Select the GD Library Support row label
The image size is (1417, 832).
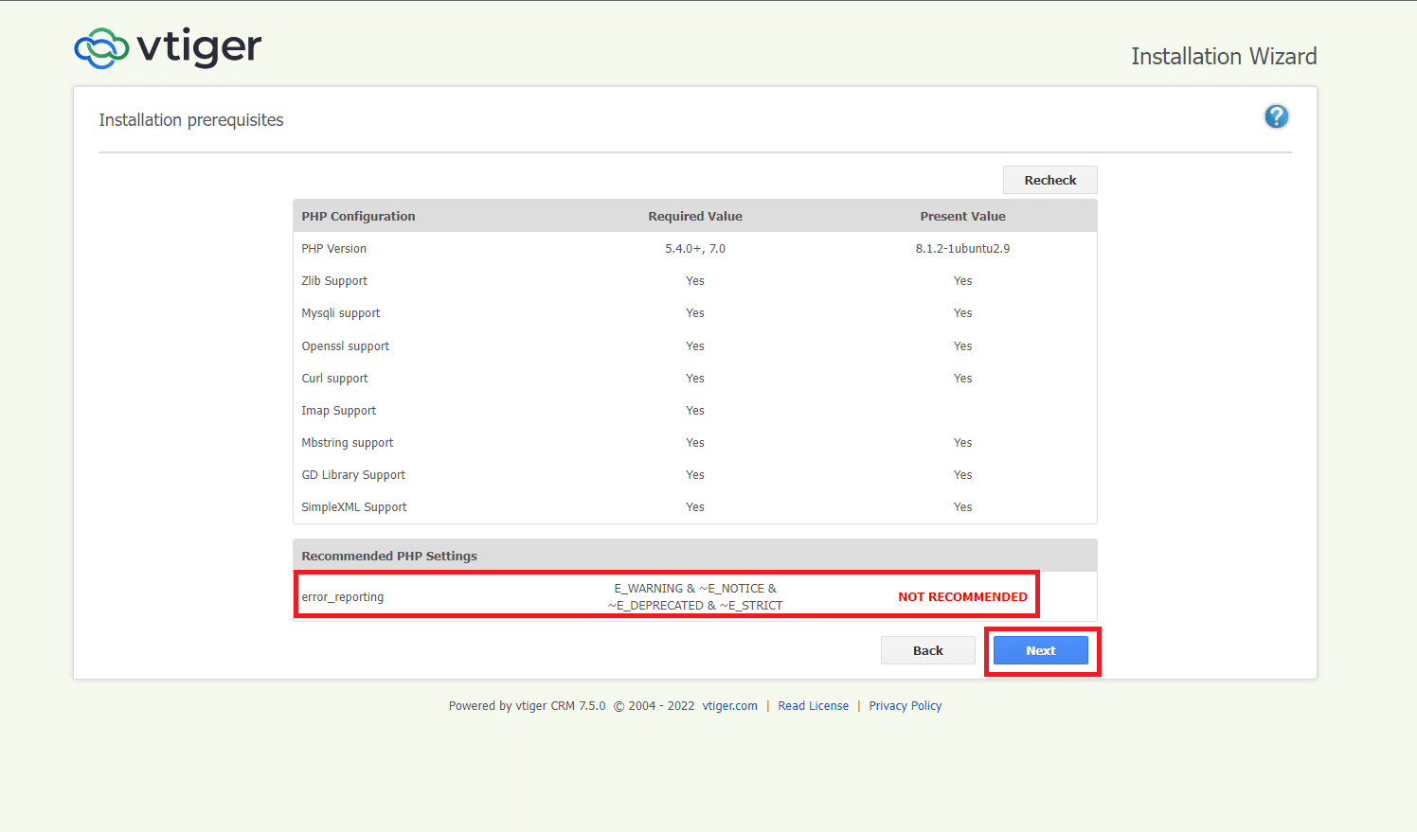(353, 475)
